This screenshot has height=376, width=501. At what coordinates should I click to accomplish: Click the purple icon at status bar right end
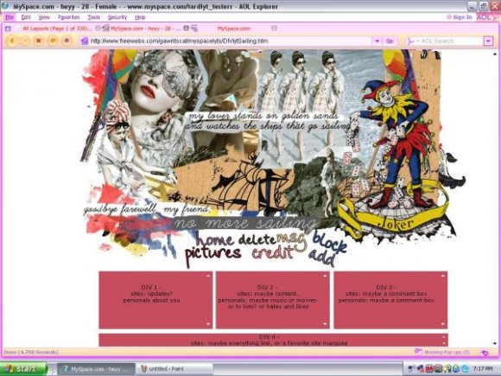point(485,353)
